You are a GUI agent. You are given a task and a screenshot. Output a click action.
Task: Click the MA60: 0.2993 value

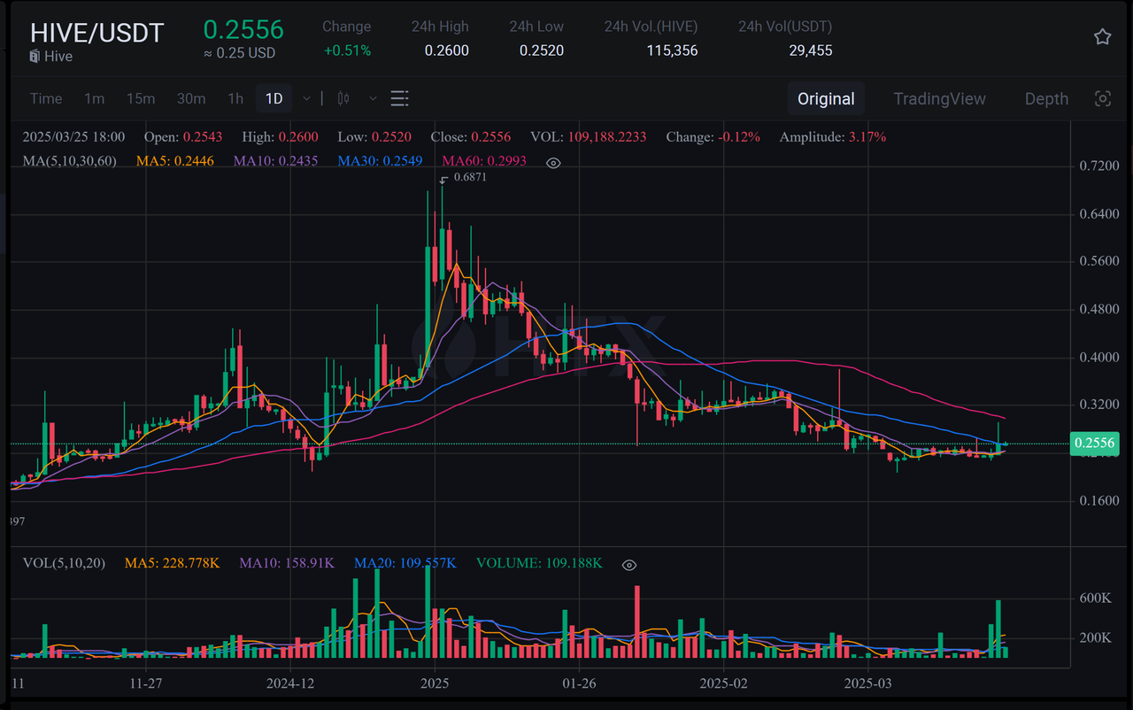click(x=484, y=161)
